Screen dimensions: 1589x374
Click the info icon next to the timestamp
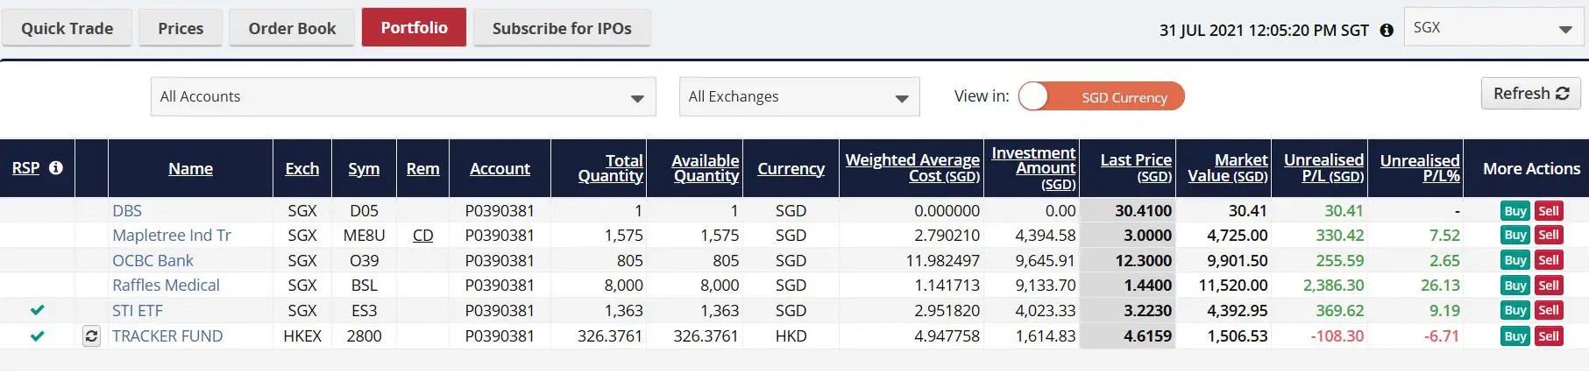1387,30
